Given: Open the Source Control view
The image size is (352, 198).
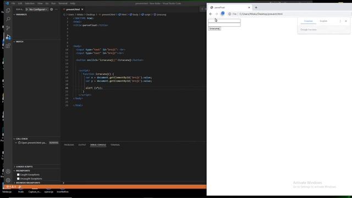Looking at the screenshot, I should [x=8, y=28].
